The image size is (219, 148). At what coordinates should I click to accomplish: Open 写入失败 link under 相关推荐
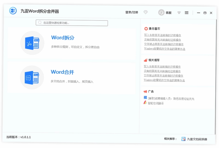(x=162, y=67)
